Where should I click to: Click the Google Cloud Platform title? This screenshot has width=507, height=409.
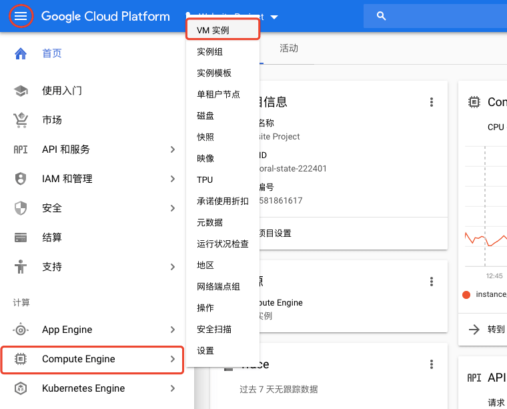tap(105, 16)
